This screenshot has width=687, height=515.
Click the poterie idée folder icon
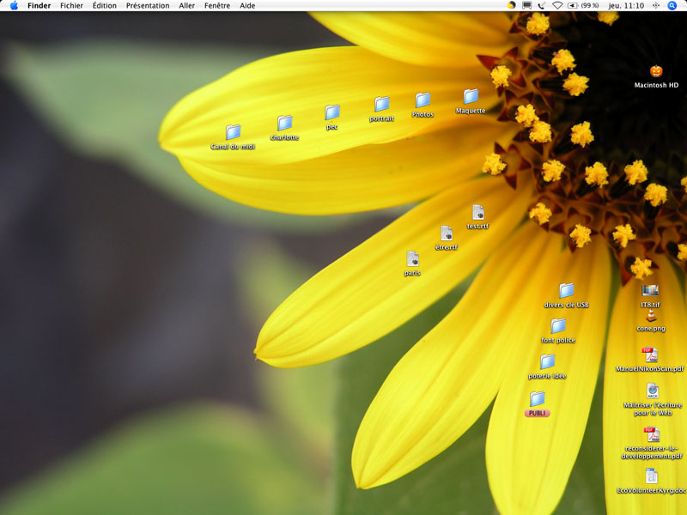pos(547,361)
